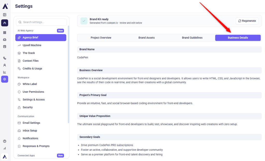This screenshot has height=161, width=265.
Task: Open the knowledge base document icon in rail
Action: pos(5,47)
